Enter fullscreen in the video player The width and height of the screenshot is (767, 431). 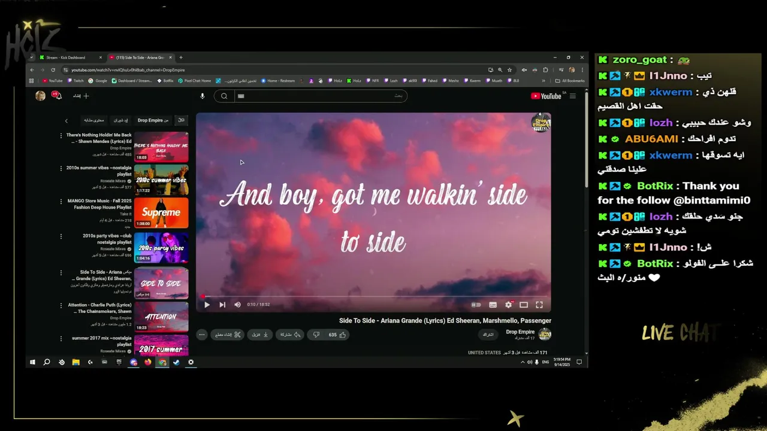(x=539, y=305)
